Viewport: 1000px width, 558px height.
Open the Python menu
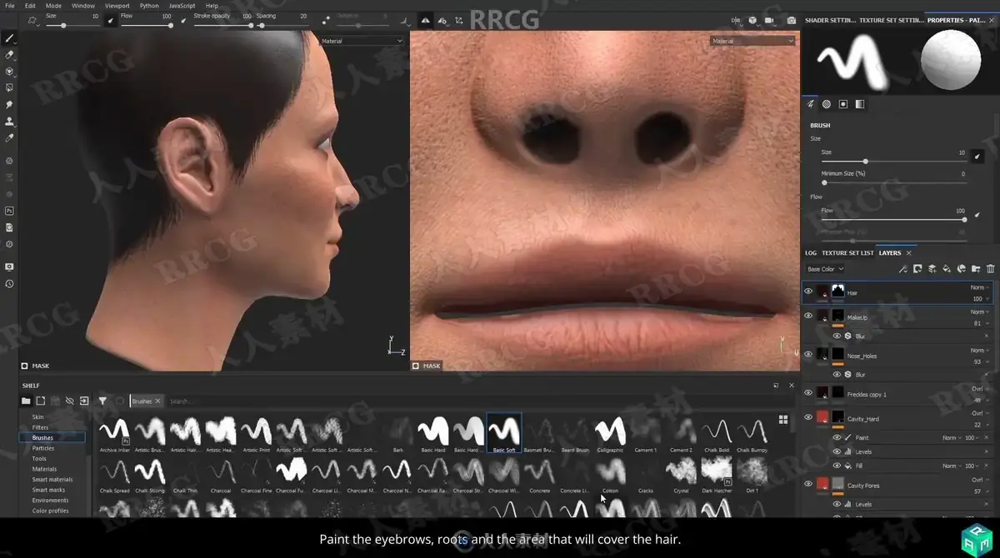tap(149, 5)
